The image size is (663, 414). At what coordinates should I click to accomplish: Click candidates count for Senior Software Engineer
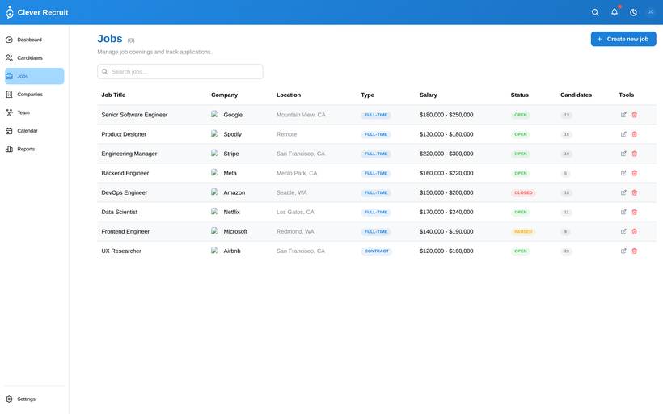[566, 115]
